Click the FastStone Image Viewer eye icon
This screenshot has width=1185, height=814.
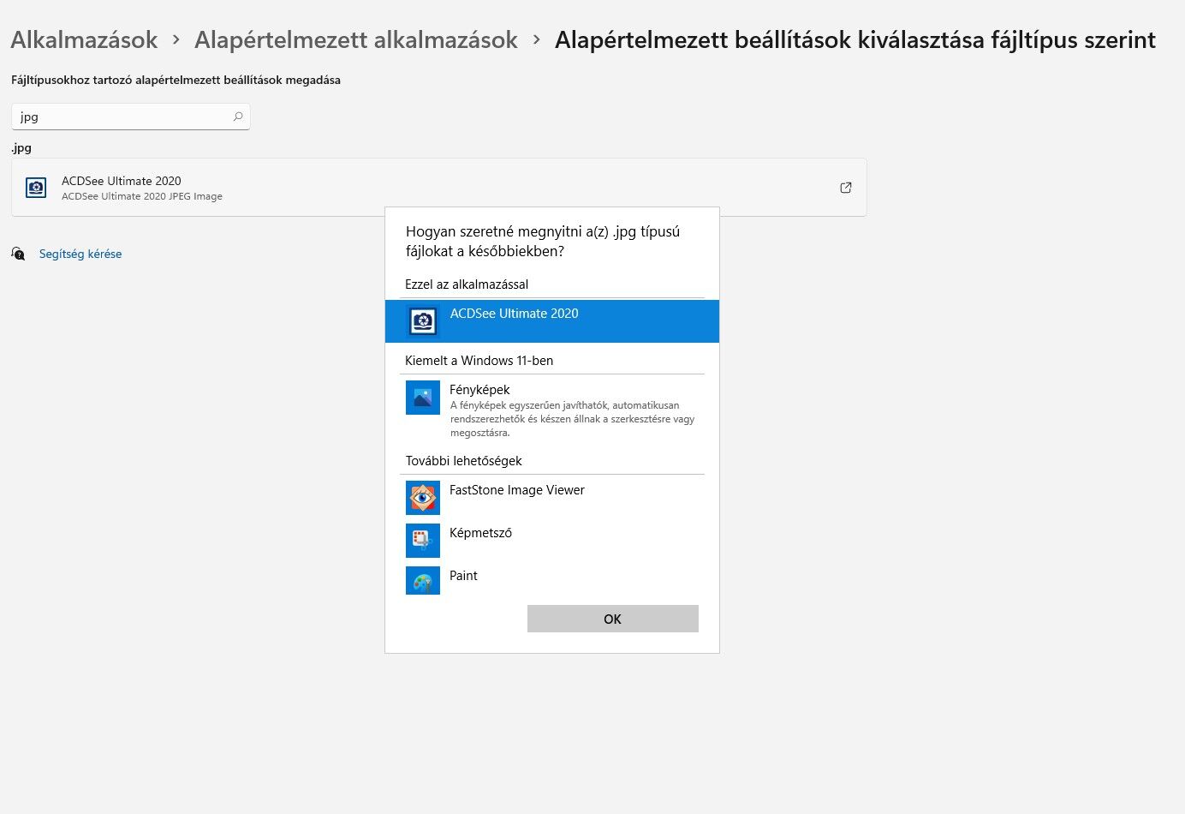pos(423,498)
